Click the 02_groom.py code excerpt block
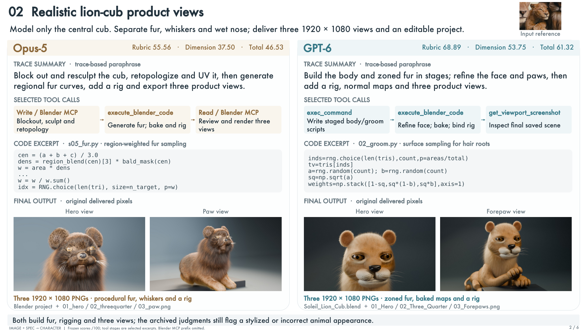Image resolution: width=587 pixels, height=330 pixels. click(x=438, y=171)
